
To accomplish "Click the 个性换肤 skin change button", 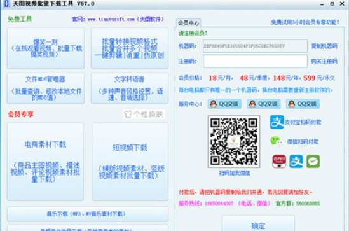I will pyautogui.click(x=144, y=115).
